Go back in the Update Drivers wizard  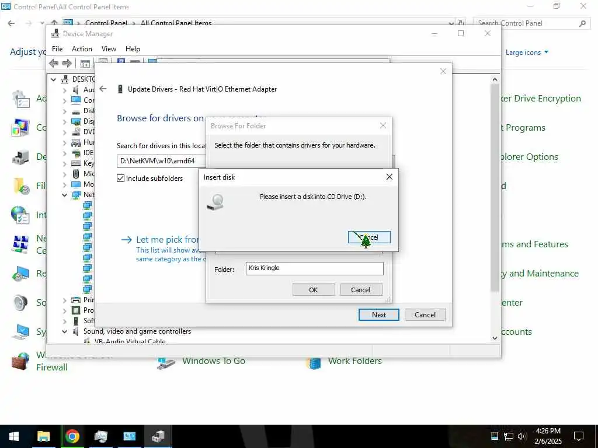pos(103,89)
